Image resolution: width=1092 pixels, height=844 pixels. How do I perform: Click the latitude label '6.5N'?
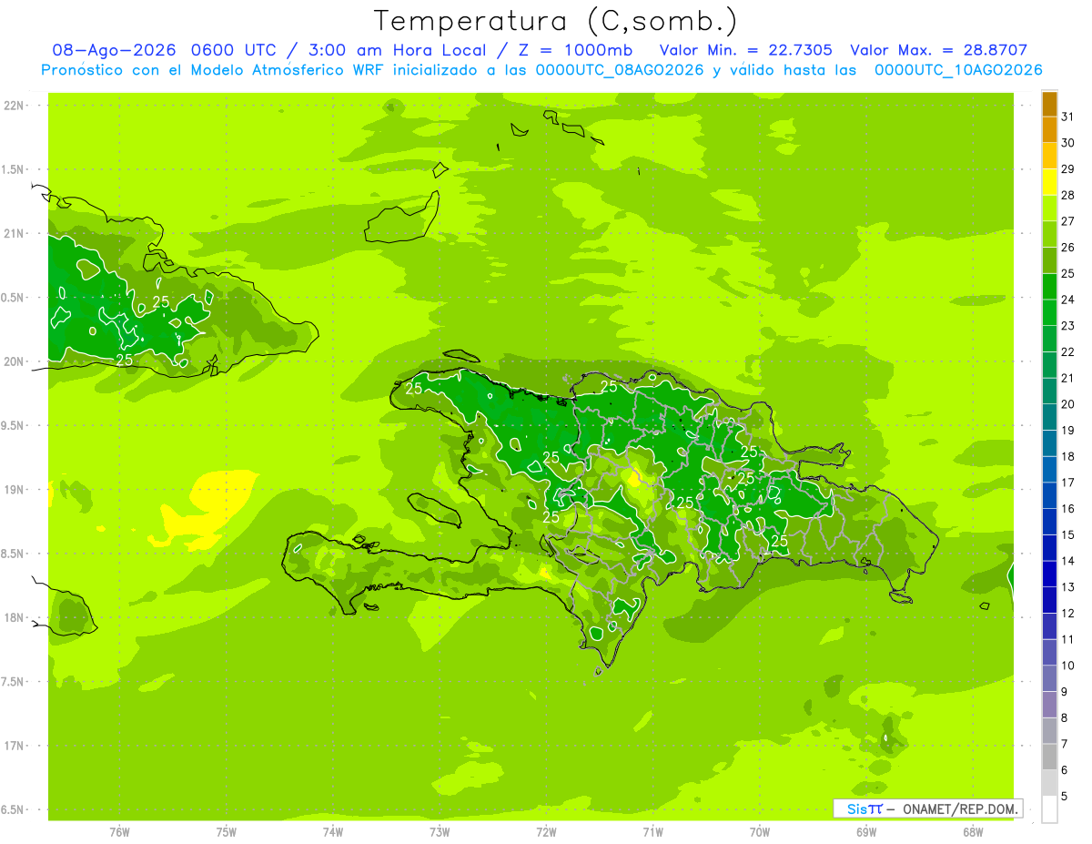click(x=14, y=810)
